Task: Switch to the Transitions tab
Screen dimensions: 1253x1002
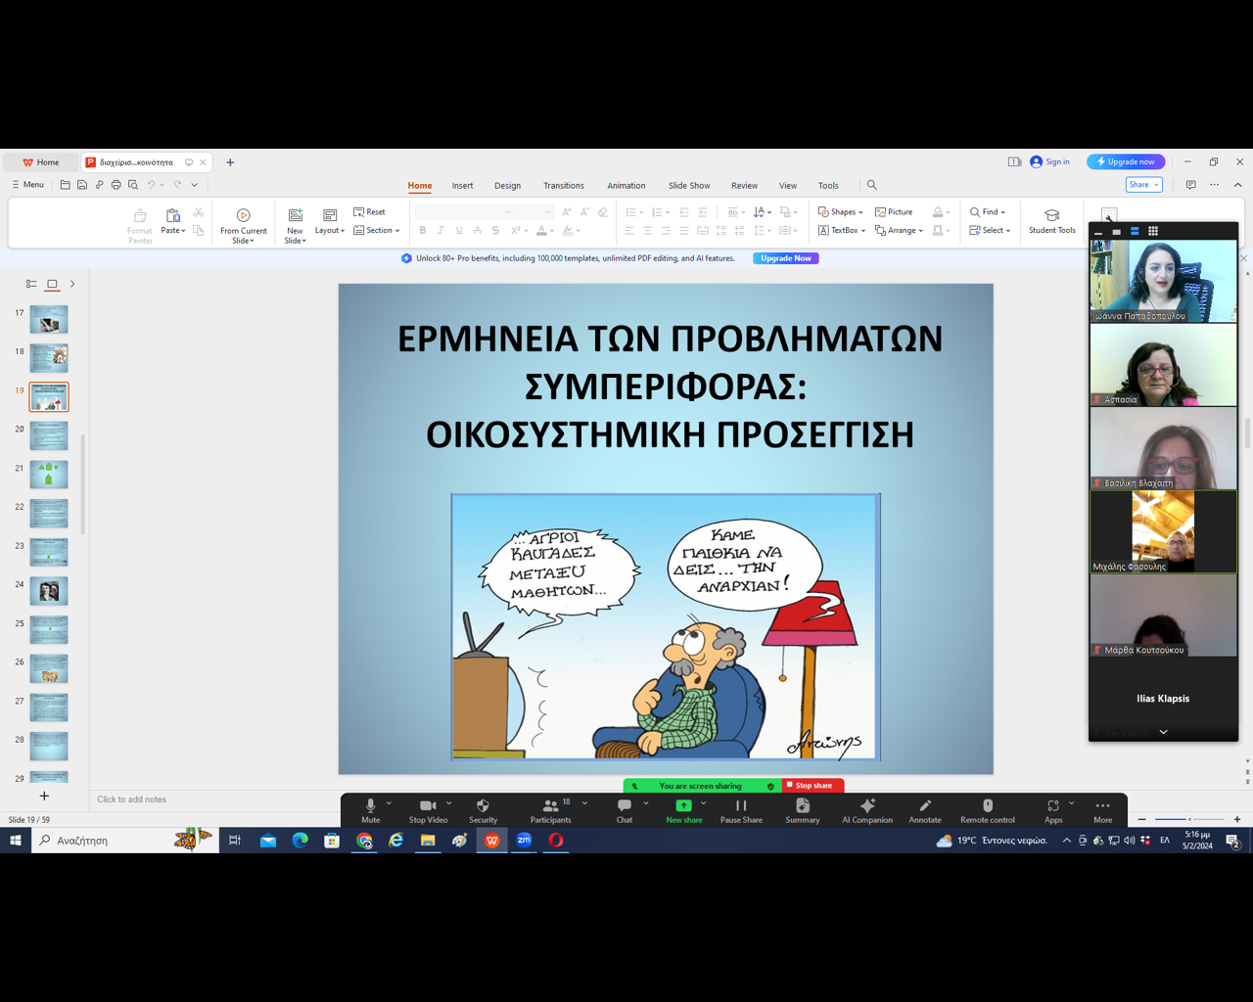Action: tap(563, 186)
